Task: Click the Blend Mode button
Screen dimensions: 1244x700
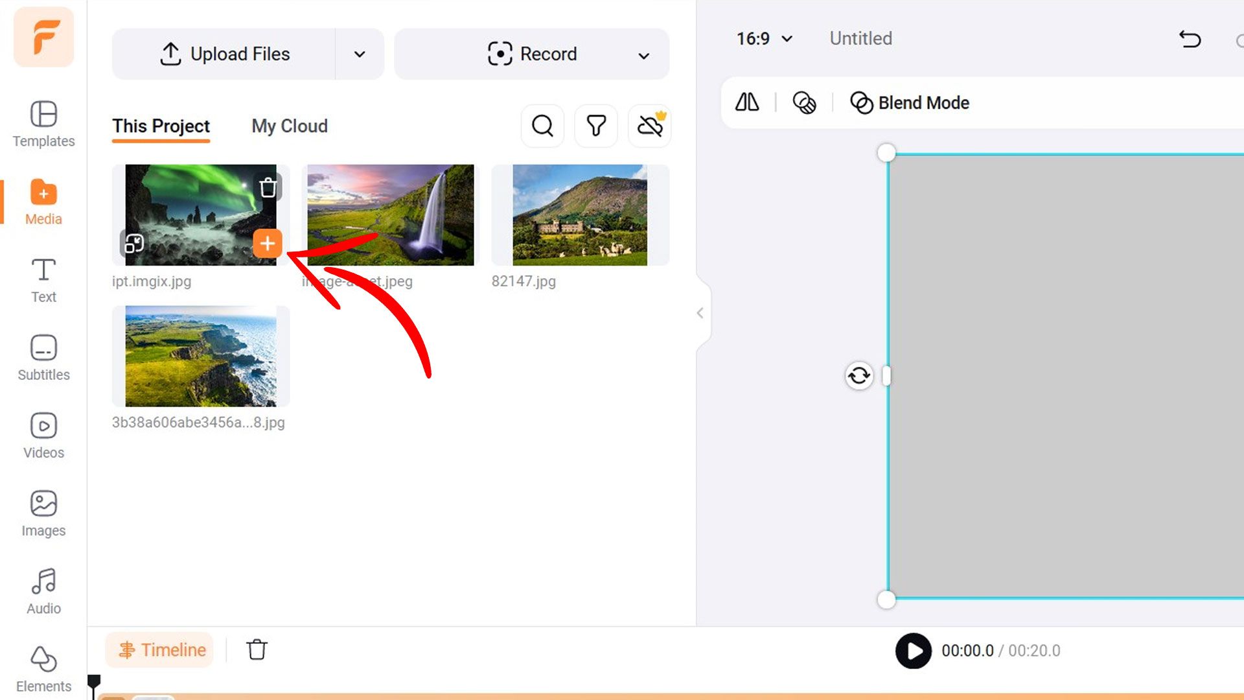Action: click(910, 102)
